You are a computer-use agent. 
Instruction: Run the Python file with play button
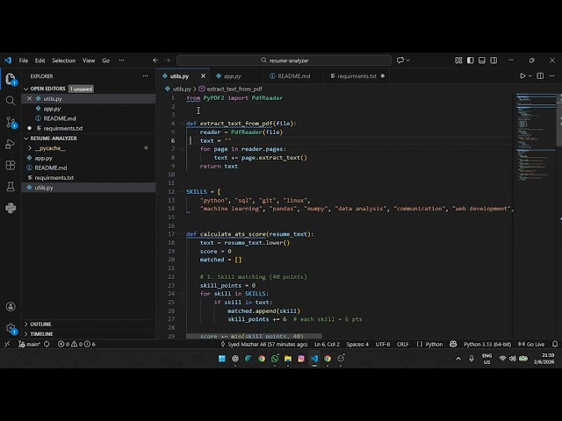pyautogui.click(x=522, y=76)
